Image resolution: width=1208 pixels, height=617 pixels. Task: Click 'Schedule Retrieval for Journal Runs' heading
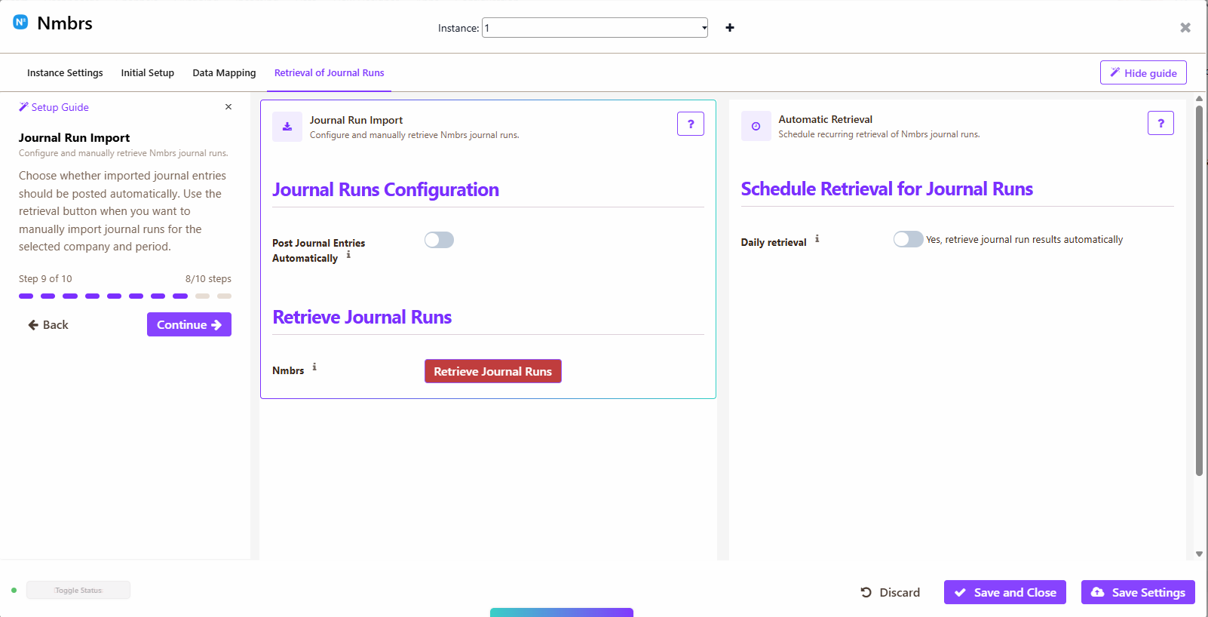(887, 189)
